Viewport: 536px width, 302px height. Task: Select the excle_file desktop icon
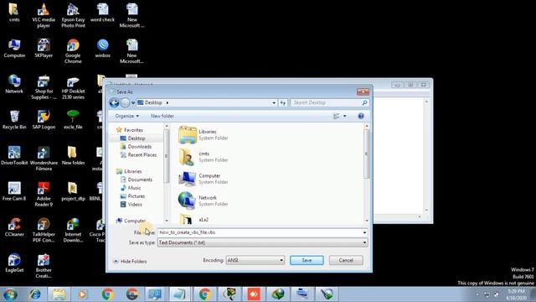(73, 120)
